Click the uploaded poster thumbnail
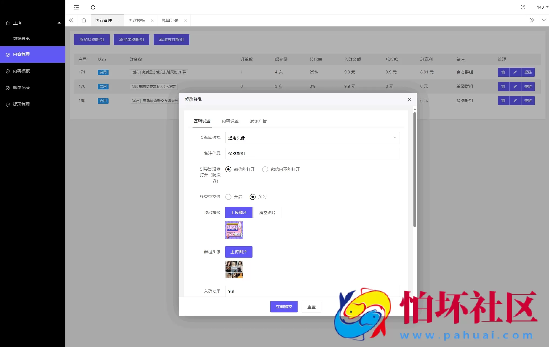This screenshot has width=549, height=347. (x=234, y=230)
